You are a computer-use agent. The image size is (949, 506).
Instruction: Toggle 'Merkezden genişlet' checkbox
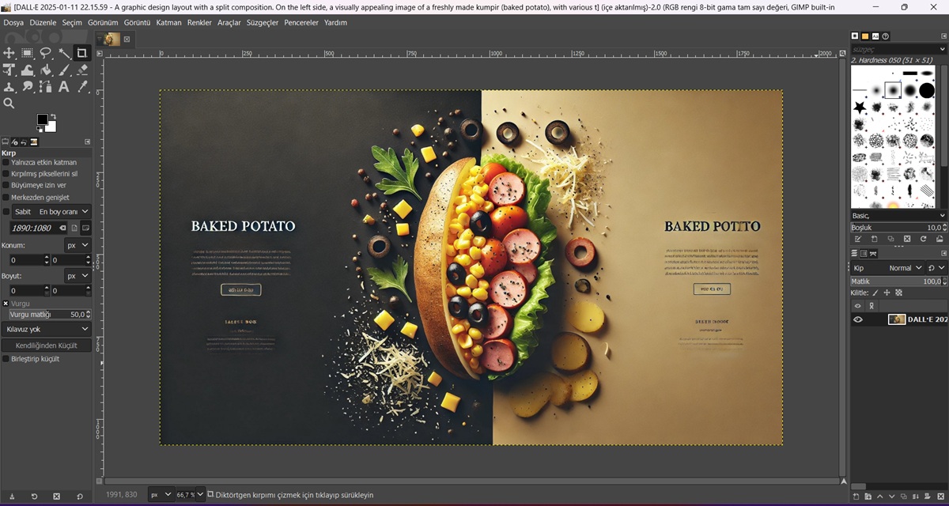click(x=6, y=197)
